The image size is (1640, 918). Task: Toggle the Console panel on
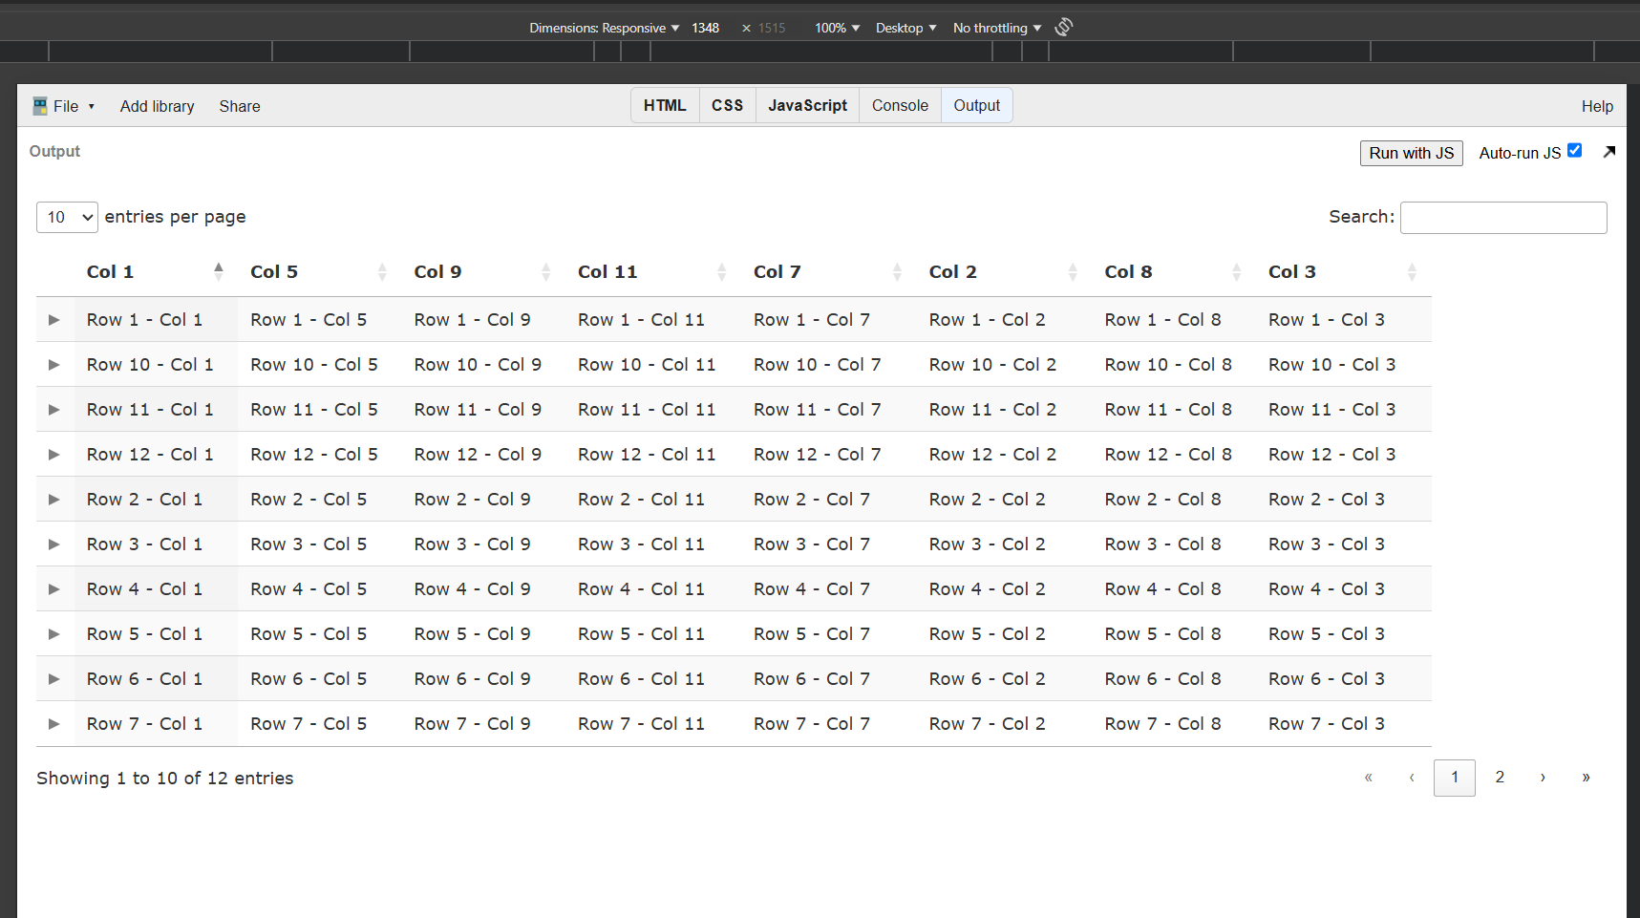click(900, 106)
